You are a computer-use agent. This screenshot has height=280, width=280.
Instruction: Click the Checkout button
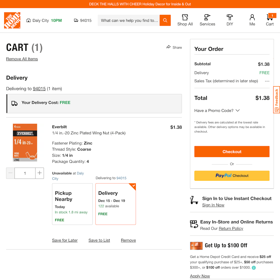(232, 152)
